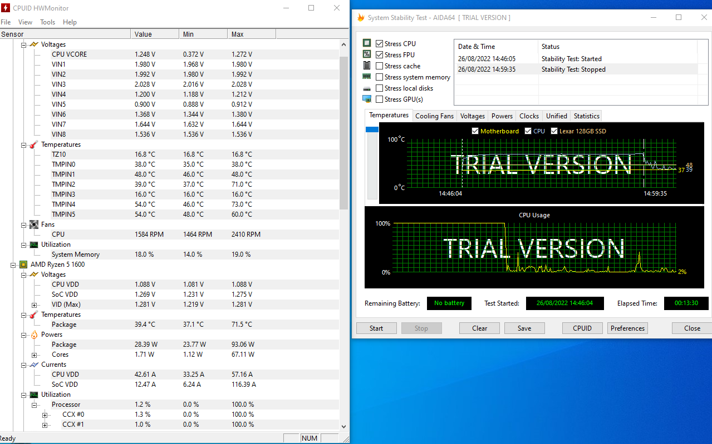Switch to the Voltages tab in AIDA64
This screenshot has height=444, width=712.
473,116
